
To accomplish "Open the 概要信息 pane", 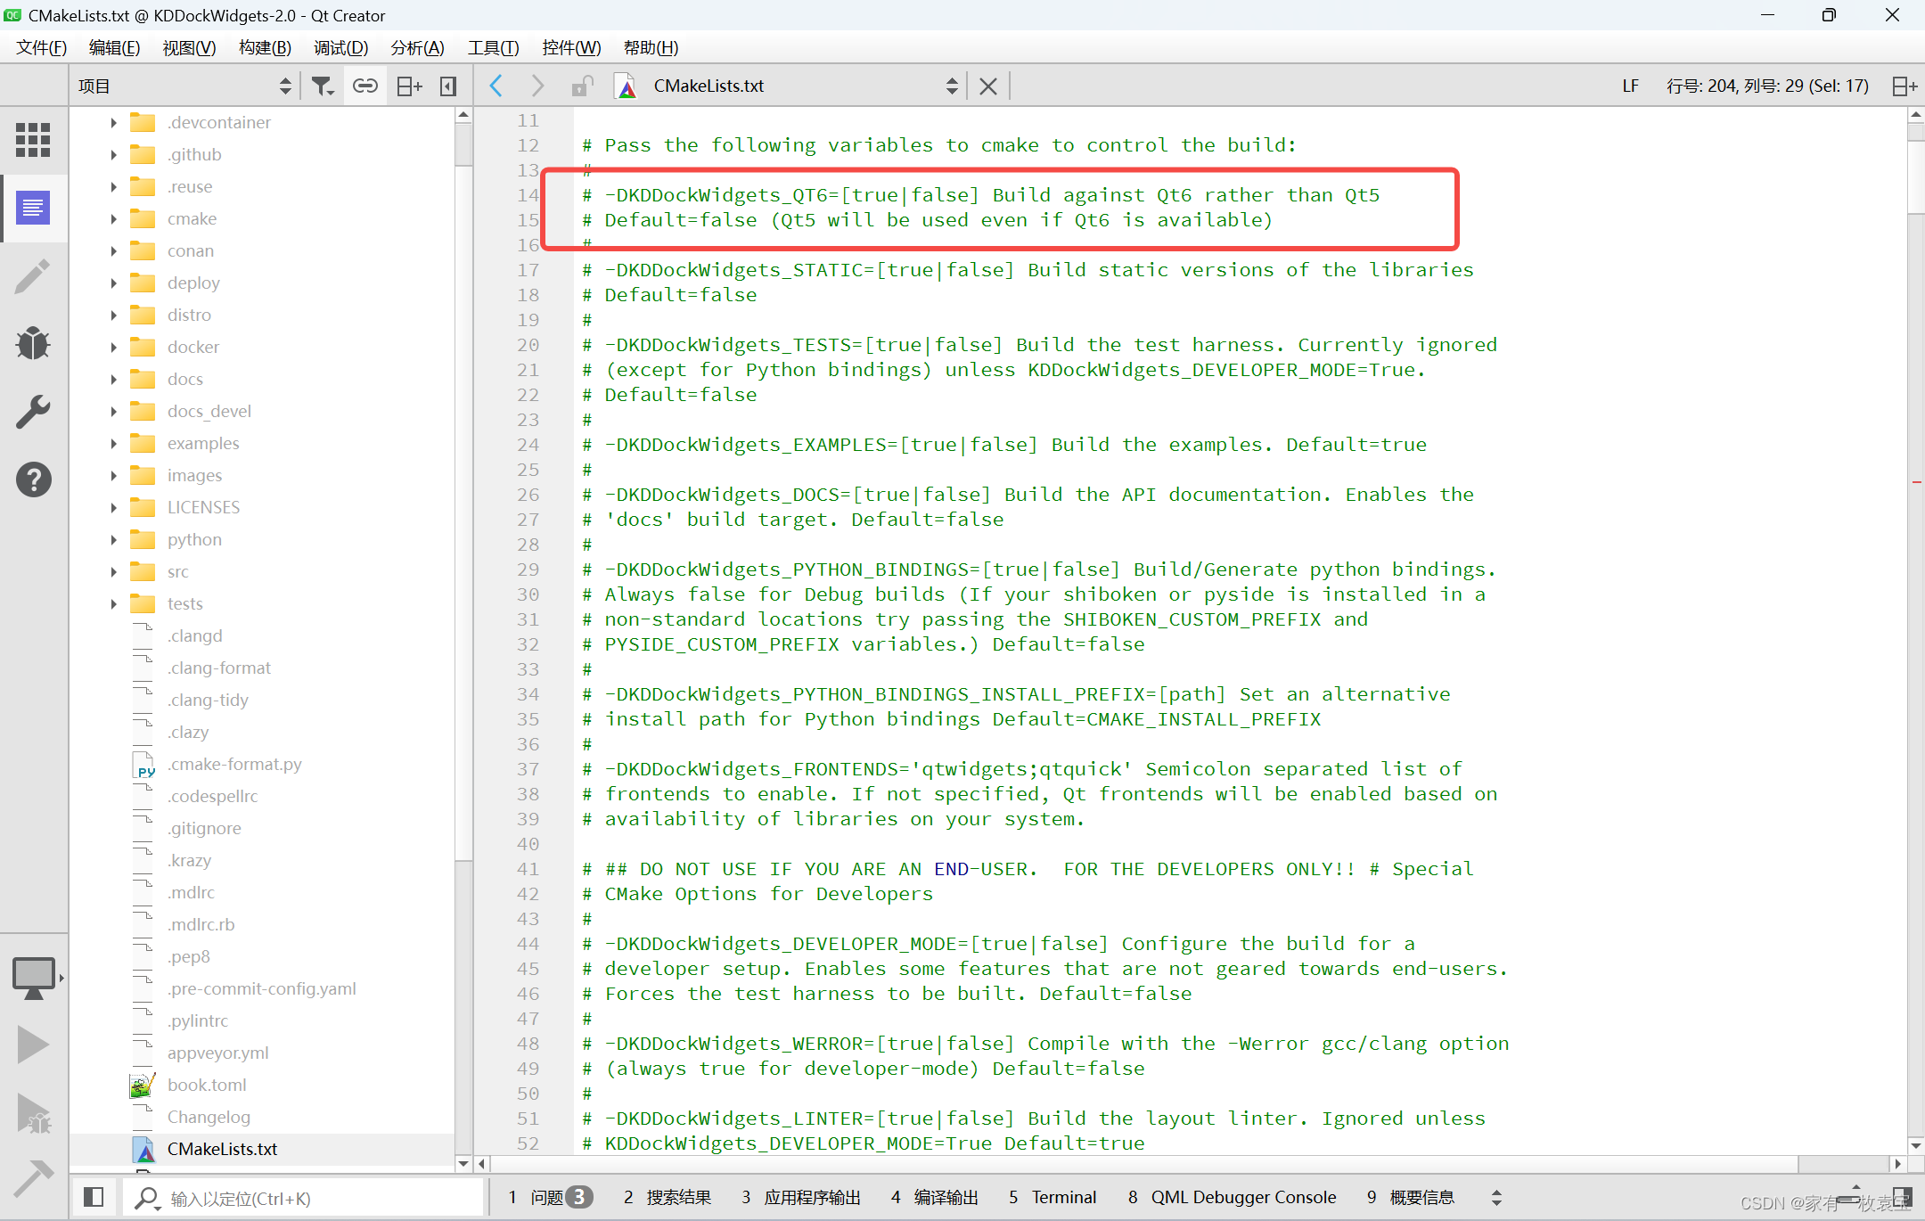I will 1411,1197.
